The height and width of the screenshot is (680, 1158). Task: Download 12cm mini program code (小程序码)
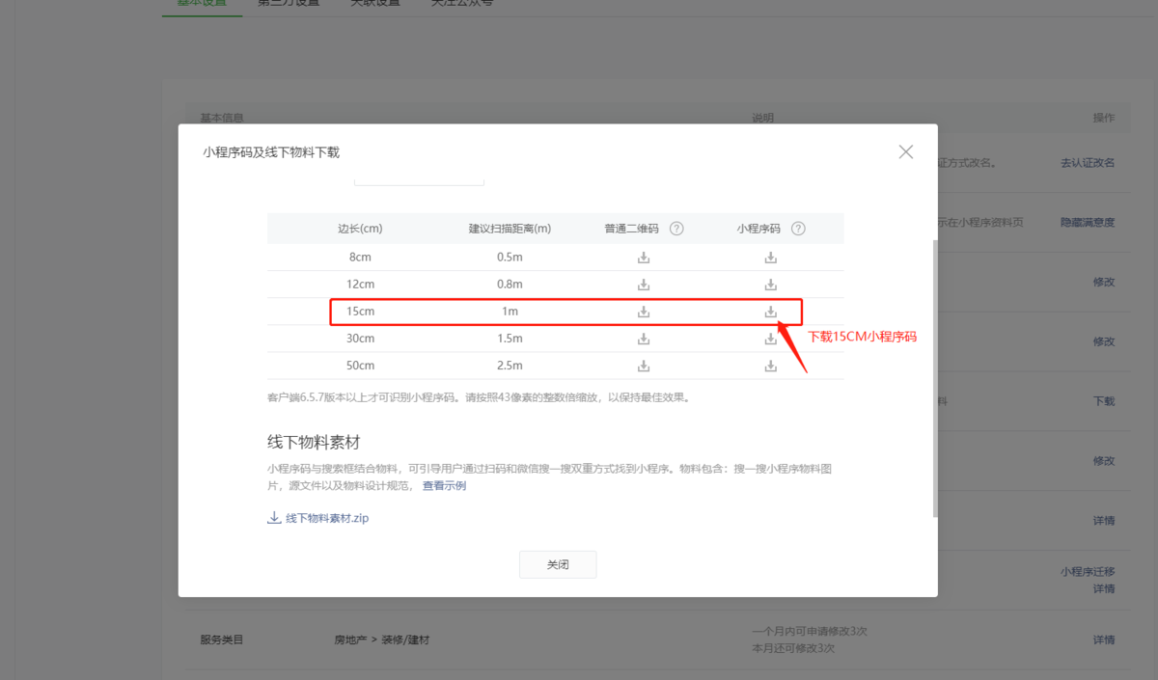pos(771,285)
